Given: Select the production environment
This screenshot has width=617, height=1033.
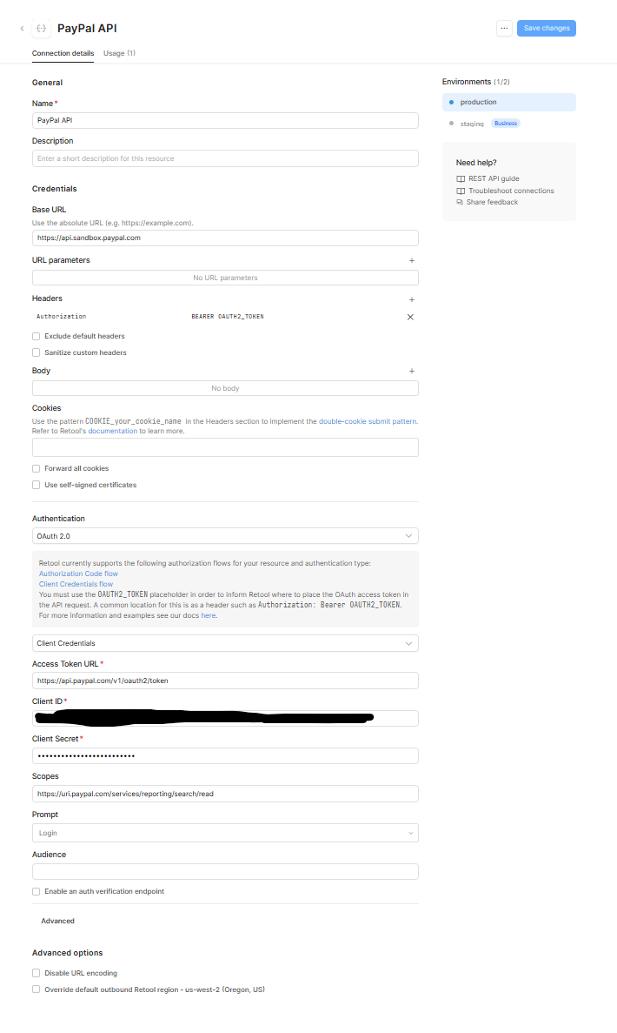Looking at the screenshot, I should (509, 103).
